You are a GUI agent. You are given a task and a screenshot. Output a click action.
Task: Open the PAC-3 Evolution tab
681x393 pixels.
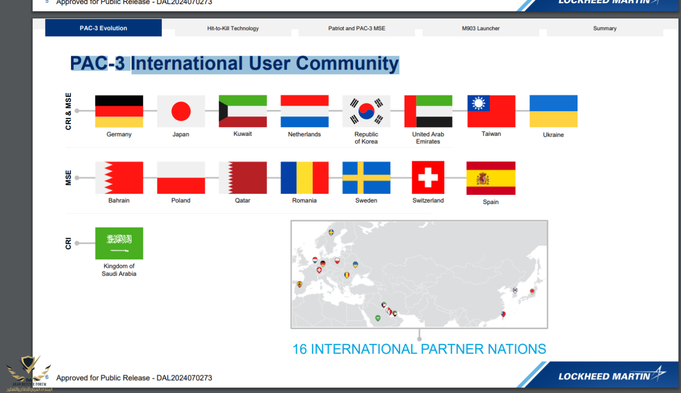click(104, 28)
